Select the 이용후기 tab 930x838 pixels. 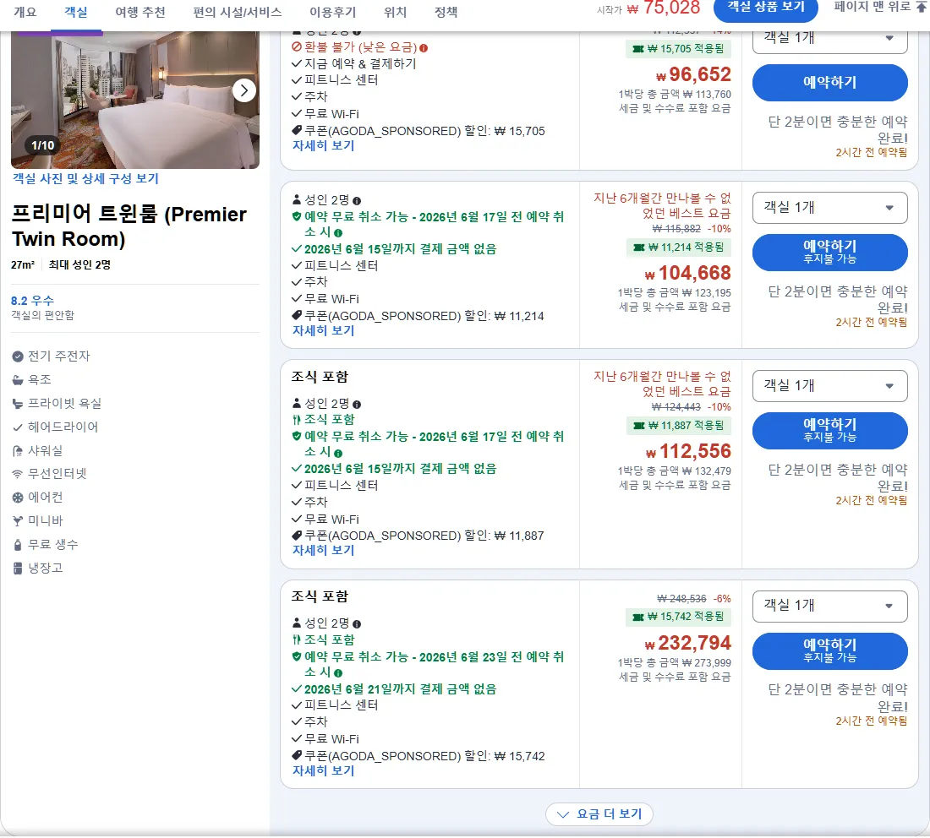(333, 12)
